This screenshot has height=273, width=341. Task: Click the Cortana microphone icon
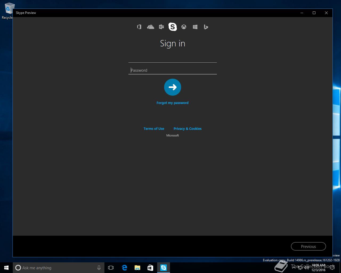tap(99, 268)
